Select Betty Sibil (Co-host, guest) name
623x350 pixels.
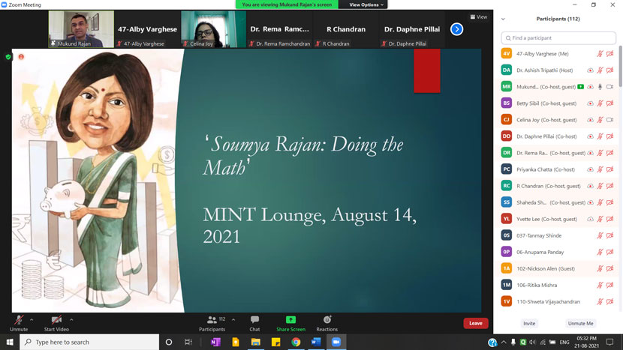(546, 103)
